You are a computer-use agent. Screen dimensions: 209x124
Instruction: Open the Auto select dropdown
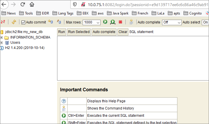(205, 22)
